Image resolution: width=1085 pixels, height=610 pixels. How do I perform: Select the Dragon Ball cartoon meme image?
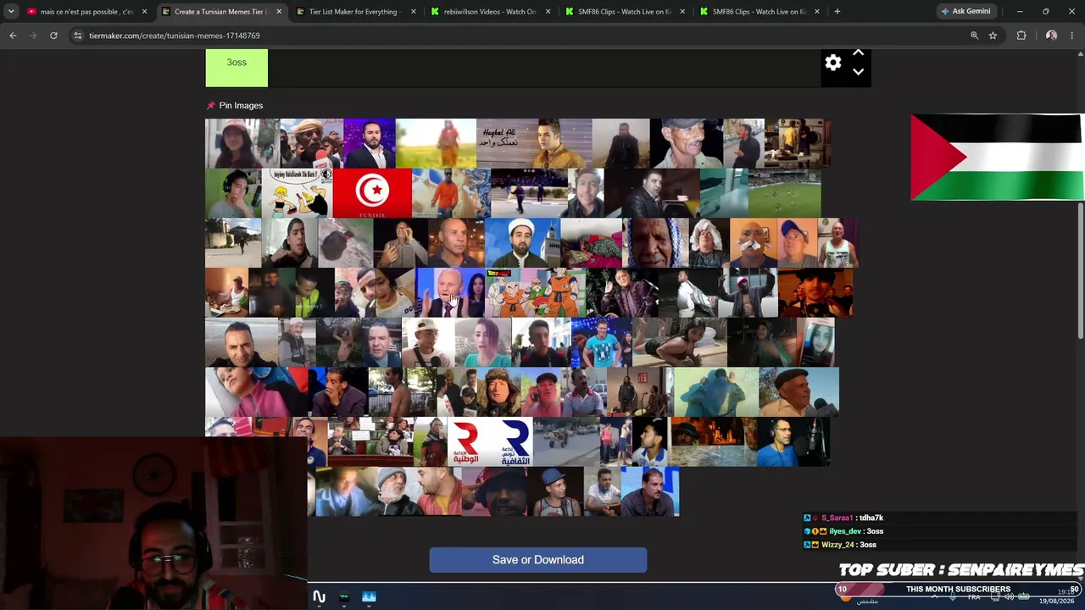click(536, 292)
